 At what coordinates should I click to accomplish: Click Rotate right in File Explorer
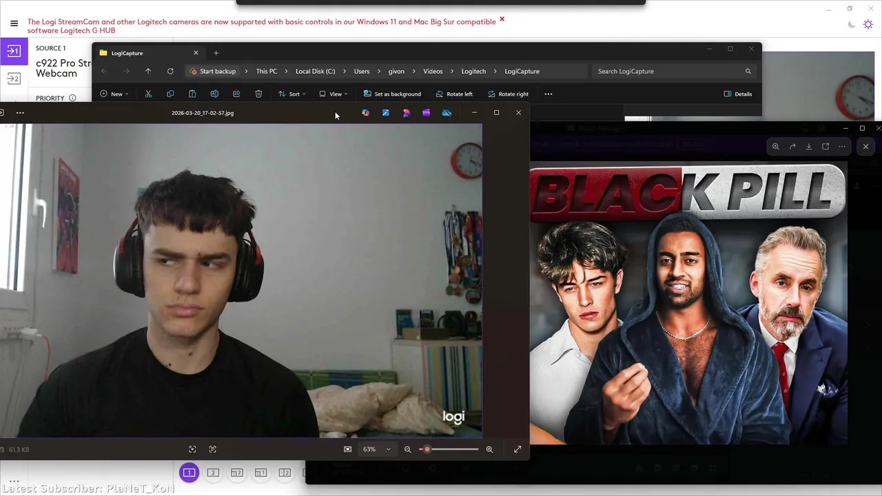[508, 94]
